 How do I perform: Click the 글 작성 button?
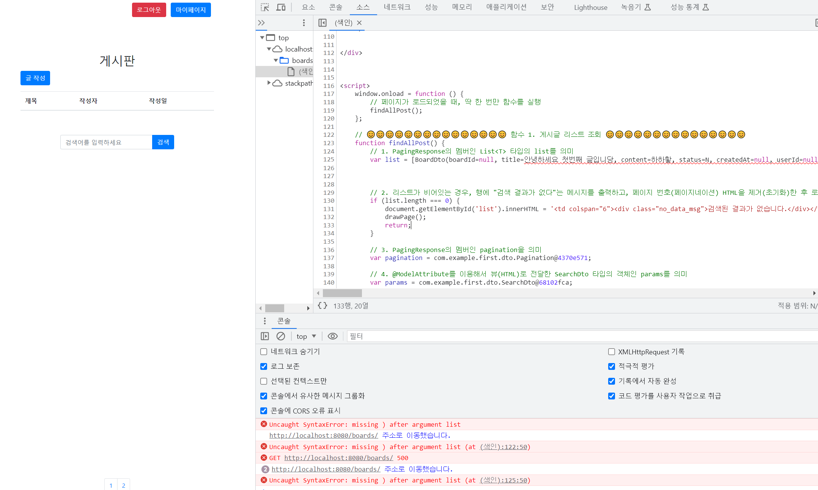(35, 78)
